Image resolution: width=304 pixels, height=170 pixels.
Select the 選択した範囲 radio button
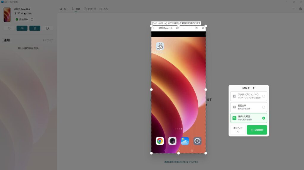coord(264,118)
